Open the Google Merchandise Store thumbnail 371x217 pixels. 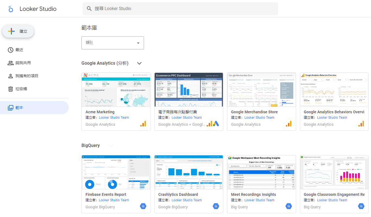(x=262, y=90)
